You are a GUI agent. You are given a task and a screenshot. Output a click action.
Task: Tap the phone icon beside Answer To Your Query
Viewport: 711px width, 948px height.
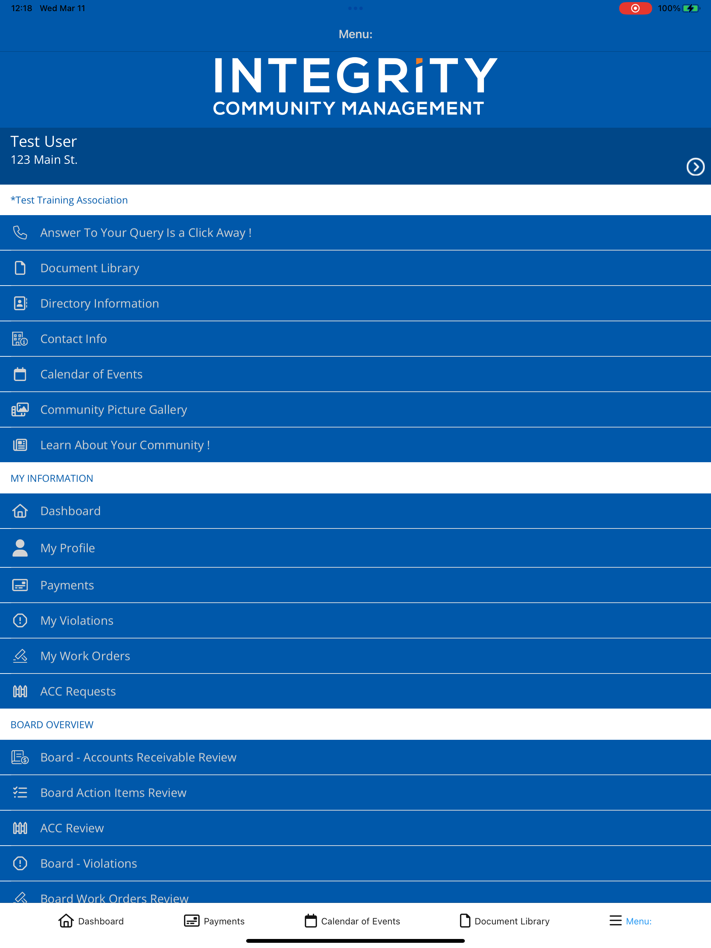point(20,233)
